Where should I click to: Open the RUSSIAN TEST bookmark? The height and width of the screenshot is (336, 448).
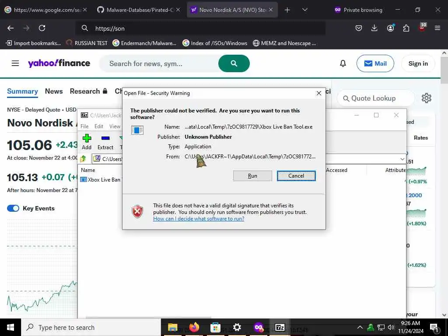[87, 43]
